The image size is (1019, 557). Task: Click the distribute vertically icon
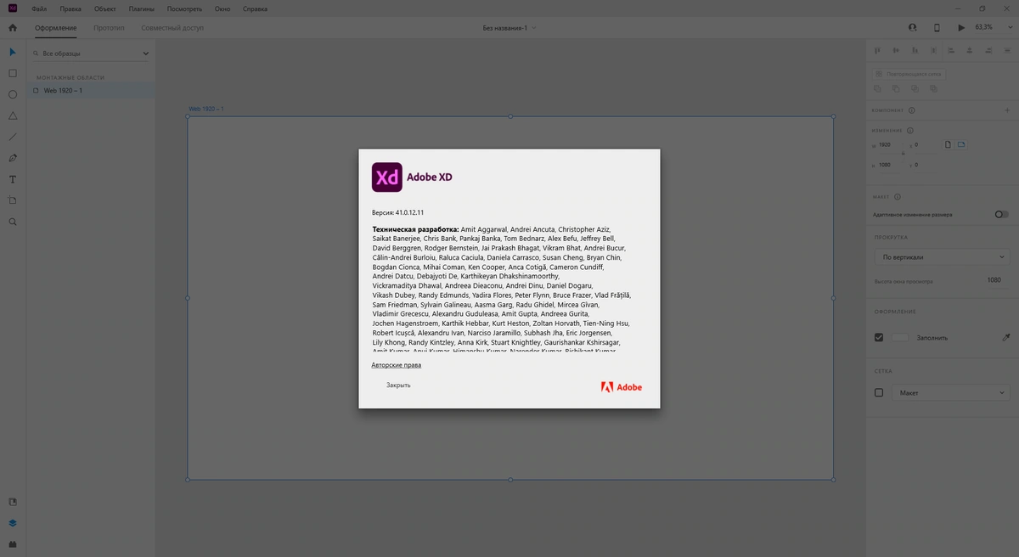pyautogui.click(x=932, y=51)
